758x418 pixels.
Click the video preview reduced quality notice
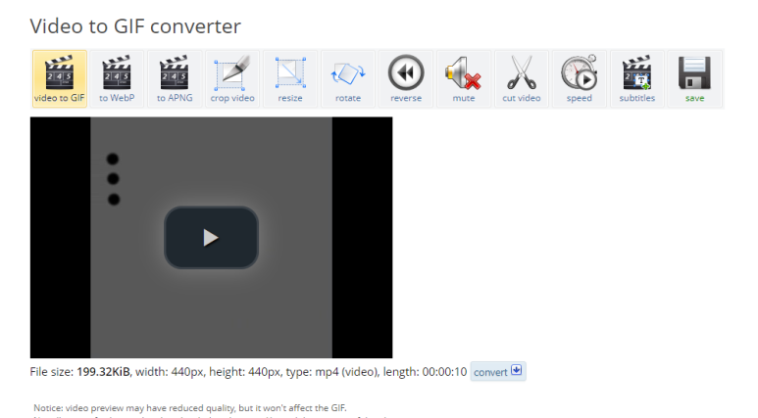(190, 408)
